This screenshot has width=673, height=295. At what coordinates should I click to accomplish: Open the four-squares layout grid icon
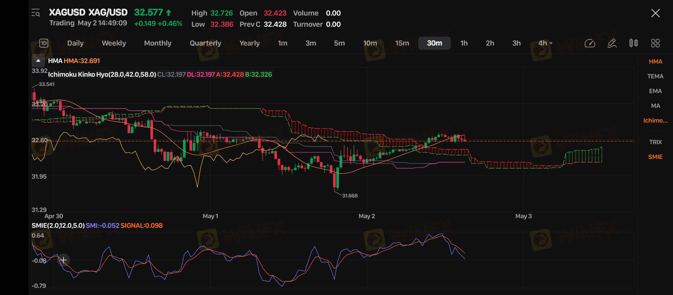pos(655,43)
